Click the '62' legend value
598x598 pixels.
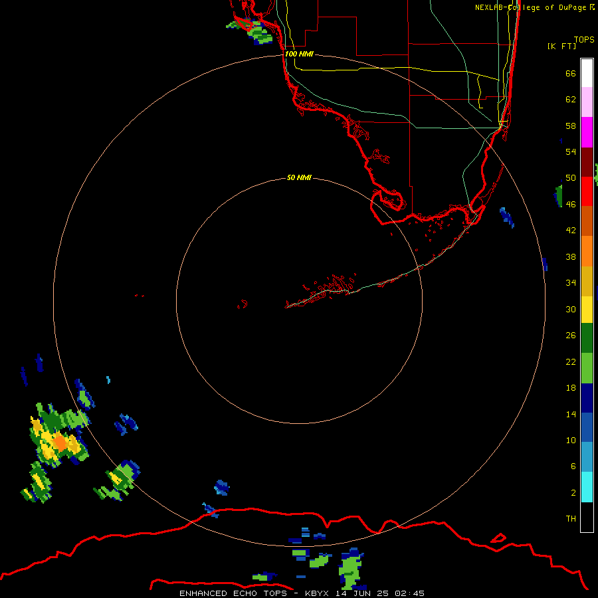[571, 100]
